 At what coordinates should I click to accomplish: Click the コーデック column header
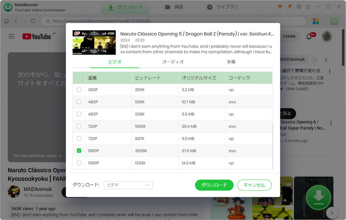coord(249,78)
